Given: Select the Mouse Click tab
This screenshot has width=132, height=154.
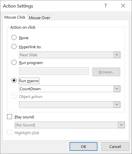Looking at the screenshot, I should click(x=15, y=17).
